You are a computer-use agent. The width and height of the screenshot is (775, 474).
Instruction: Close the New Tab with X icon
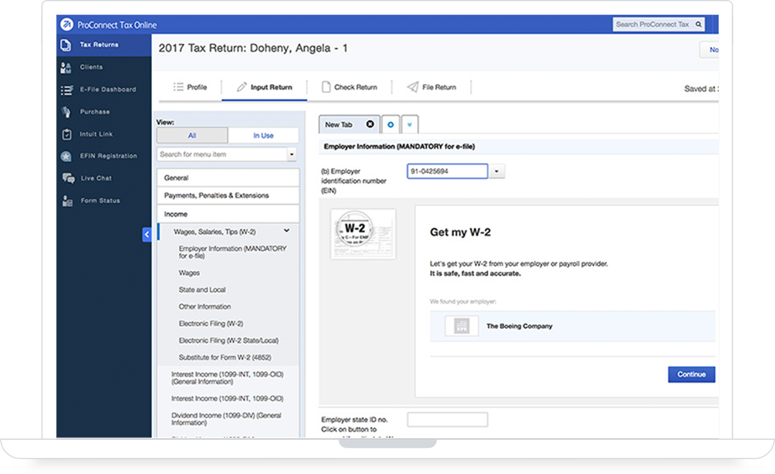coord(370,124)
